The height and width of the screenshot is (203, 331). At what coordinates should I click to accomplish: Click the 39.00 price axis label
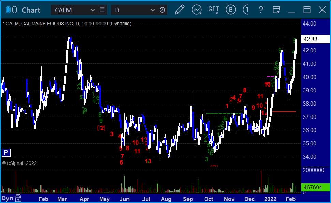click(x=310, y=90)
